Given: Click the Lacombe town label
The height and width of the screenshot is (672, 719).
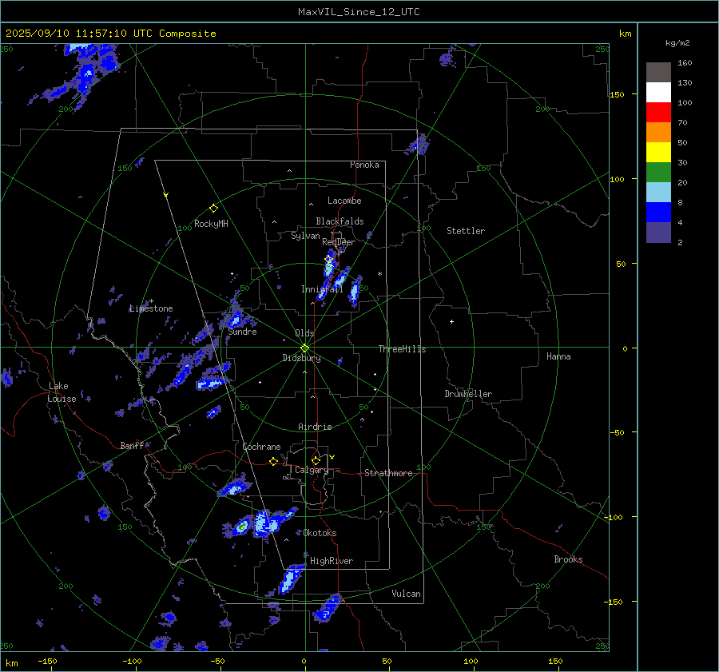Looking at the screenshot, I should pos(344,201).
